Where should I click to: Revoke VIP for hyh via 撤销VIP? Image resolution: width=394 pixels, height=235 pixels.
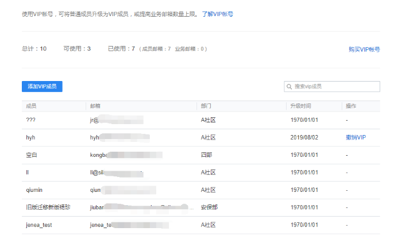(356, 138)
